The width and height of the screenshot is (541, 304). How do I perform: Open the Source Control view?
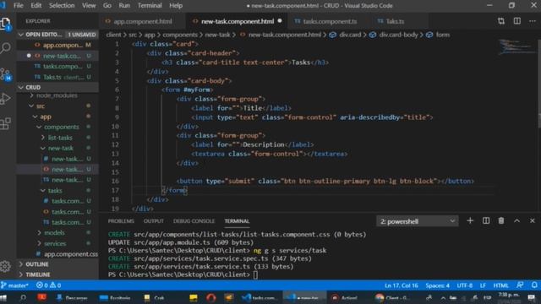coord(6,74)
